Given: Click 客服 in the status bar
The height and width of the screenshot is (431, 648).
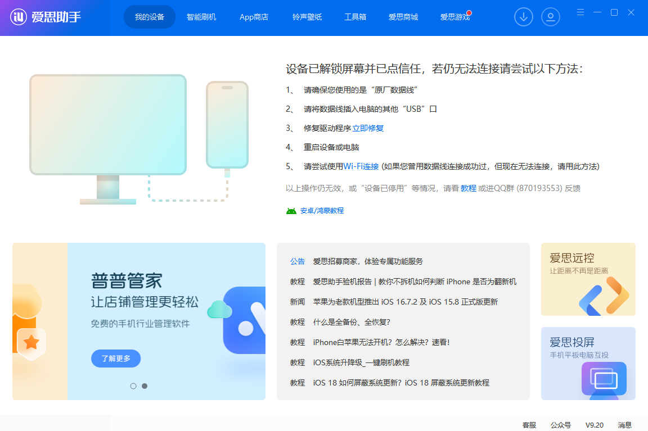Looking at the screenshot, I should pos(529,425).
